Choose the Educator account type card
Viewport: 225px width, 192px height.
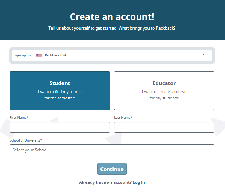(x=164, y=91)
